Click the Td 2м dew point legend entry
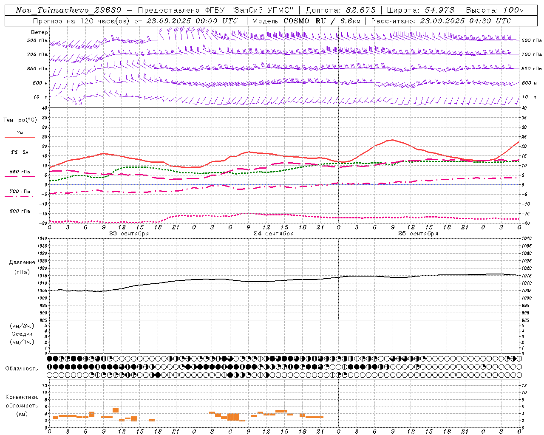Screen dimensions: 544x435 tap(19, 154)
